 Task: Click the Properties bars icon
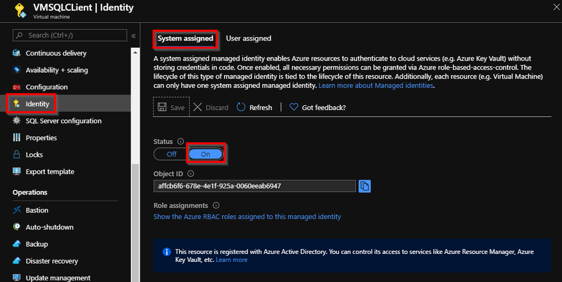point(16,138)
